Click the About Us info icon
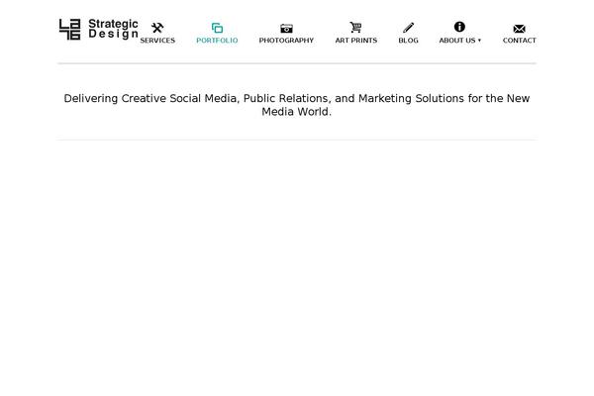The height and width of the screenshot is (396, 594). pos(459,27)
